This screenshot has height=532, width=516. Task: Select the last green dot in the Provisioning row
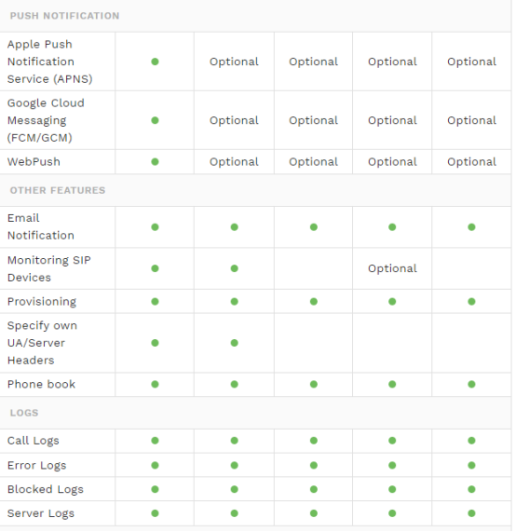pyautogui.click(x=471, y=302)
